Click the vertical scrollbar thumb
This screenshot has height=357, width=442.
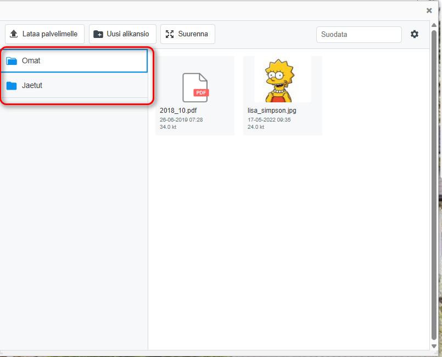pos(434,185)
